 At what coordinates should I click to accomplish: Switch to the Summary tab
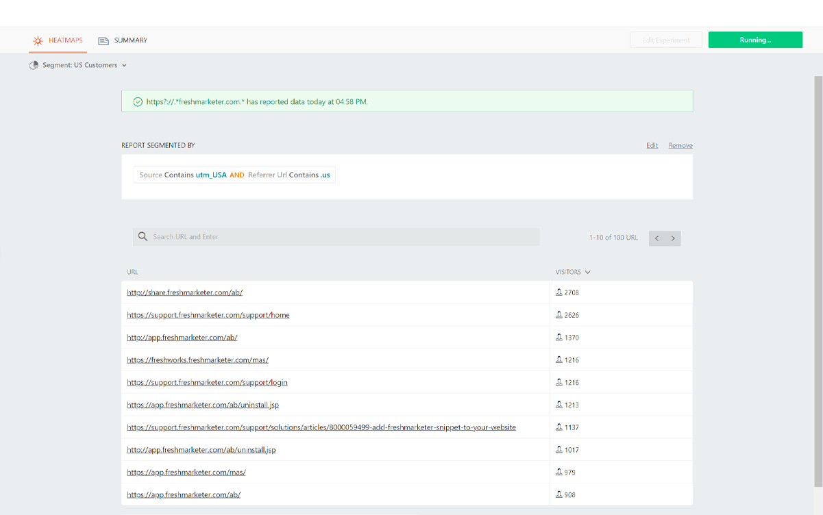pyautogui.click(x=130, y=40)
